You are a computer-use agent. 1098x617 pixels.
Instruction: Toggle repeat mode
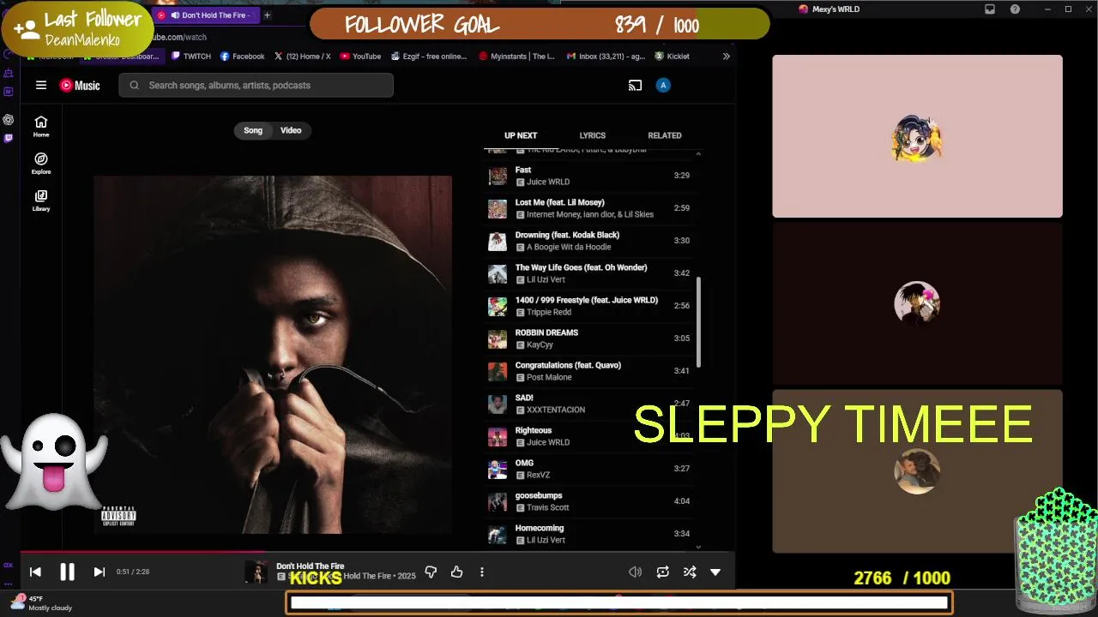[x=662, y=572]
